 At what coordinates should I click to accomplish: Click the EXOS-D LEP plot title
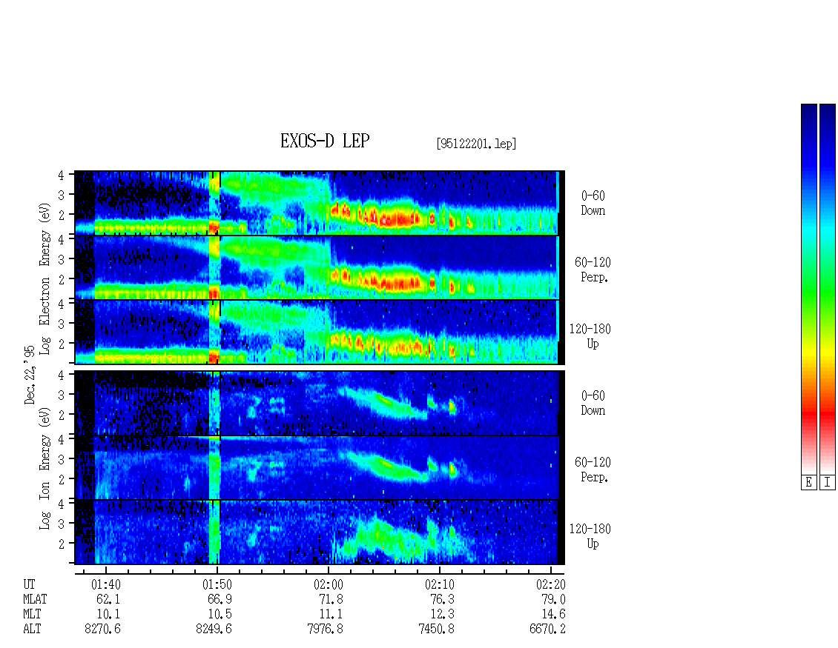pyautogui.click(x=324, y=141)
